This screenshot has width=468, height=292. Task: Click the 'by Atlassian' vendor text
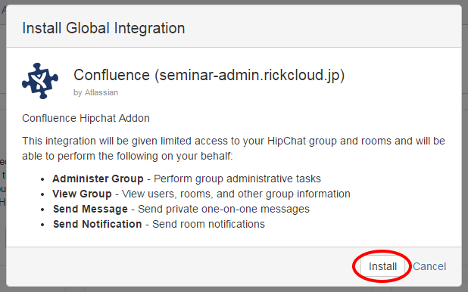click(96, 92)
